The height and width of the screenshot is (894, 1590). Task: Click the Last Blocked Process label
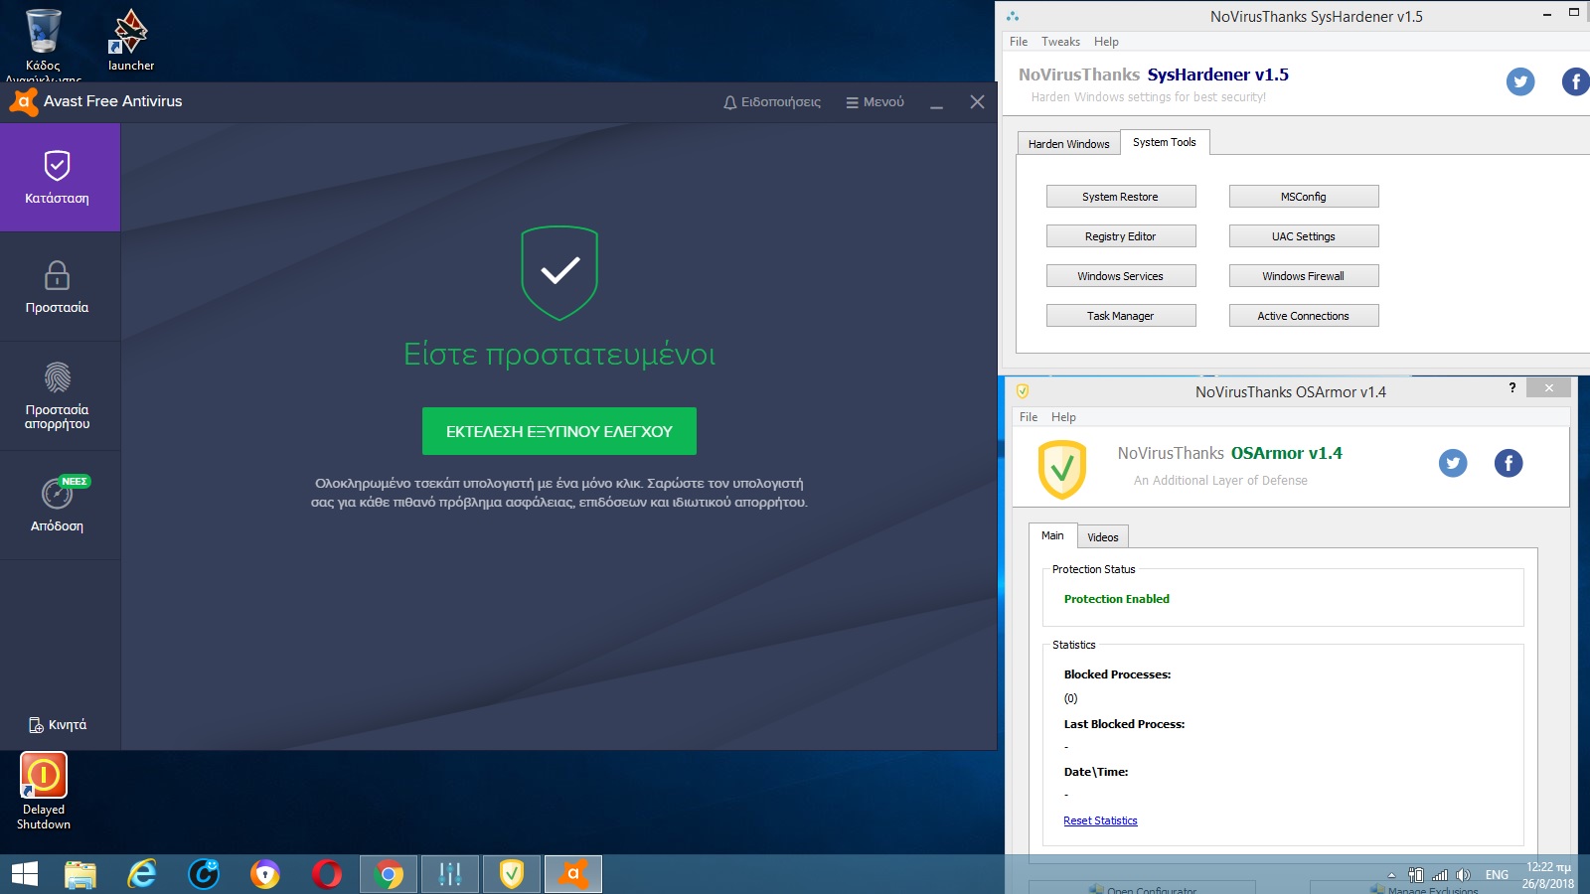tap(1124, 724)
